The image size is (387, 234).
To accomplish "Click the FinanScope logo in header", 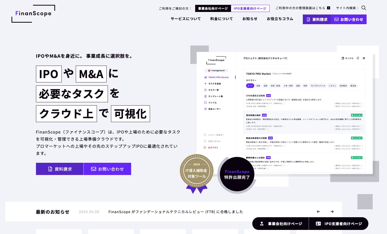I will pyautogui.click(x=33, y=14).
